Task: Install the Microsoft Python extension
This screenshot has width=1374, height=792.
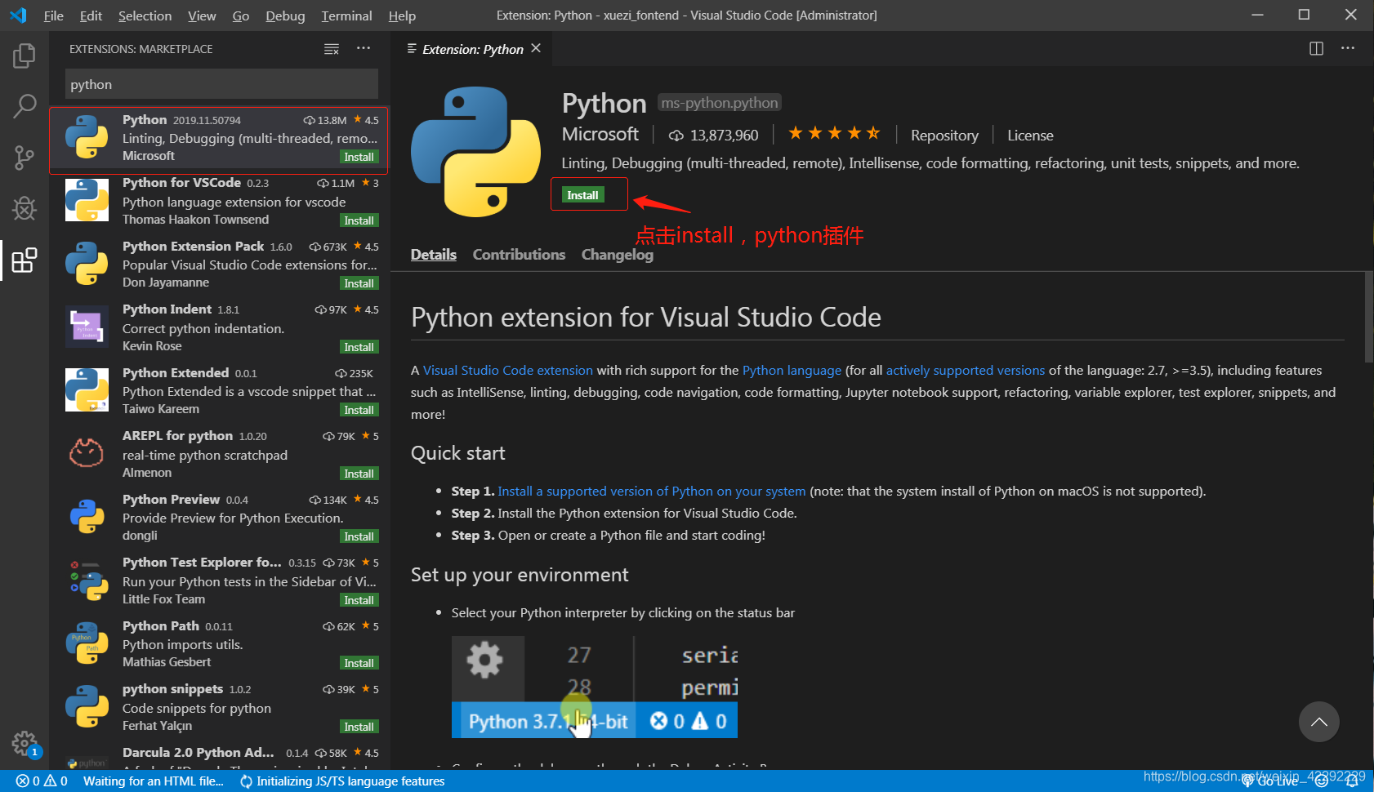Action: [582, 195]
